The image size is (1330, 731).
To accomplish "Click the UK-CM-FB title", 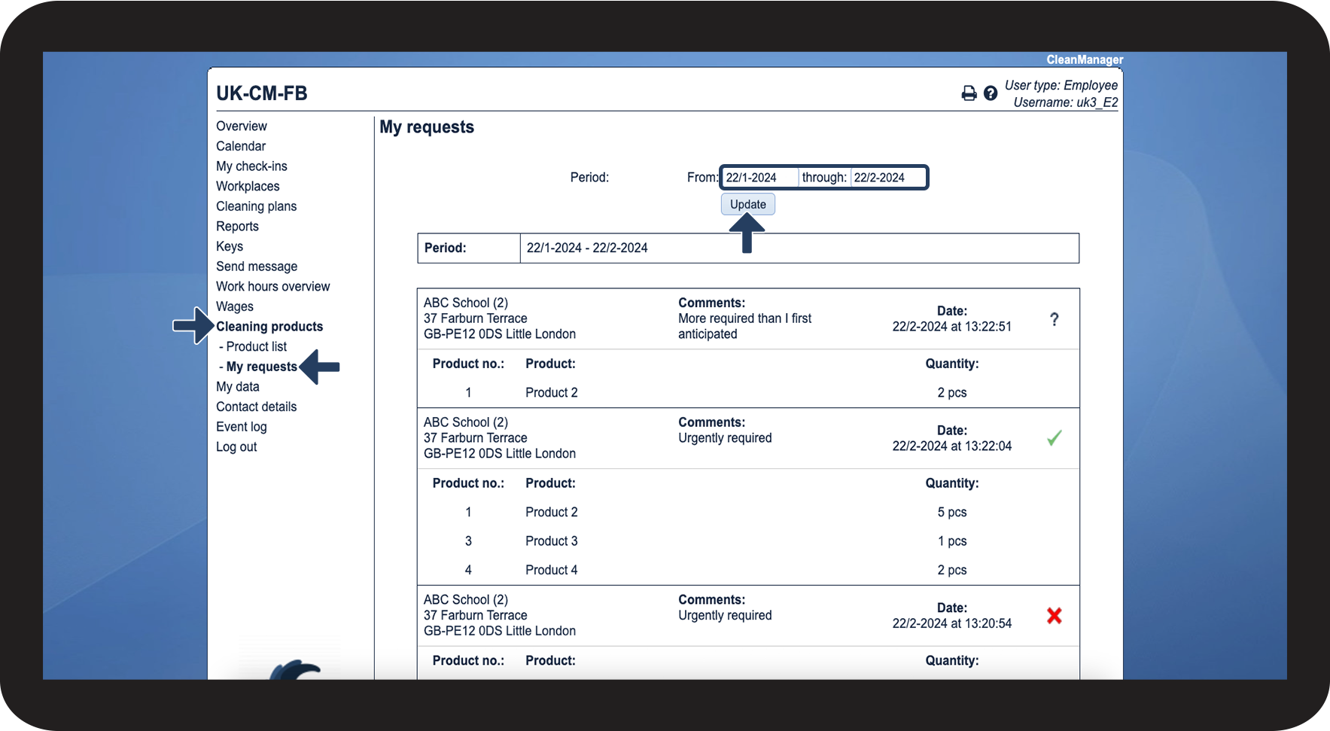I will pyautogui.click(x=262, y=93).
